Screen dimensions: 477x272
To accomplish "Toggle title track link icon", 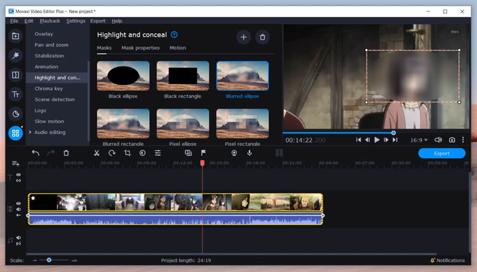I will [x=18, y=180].
